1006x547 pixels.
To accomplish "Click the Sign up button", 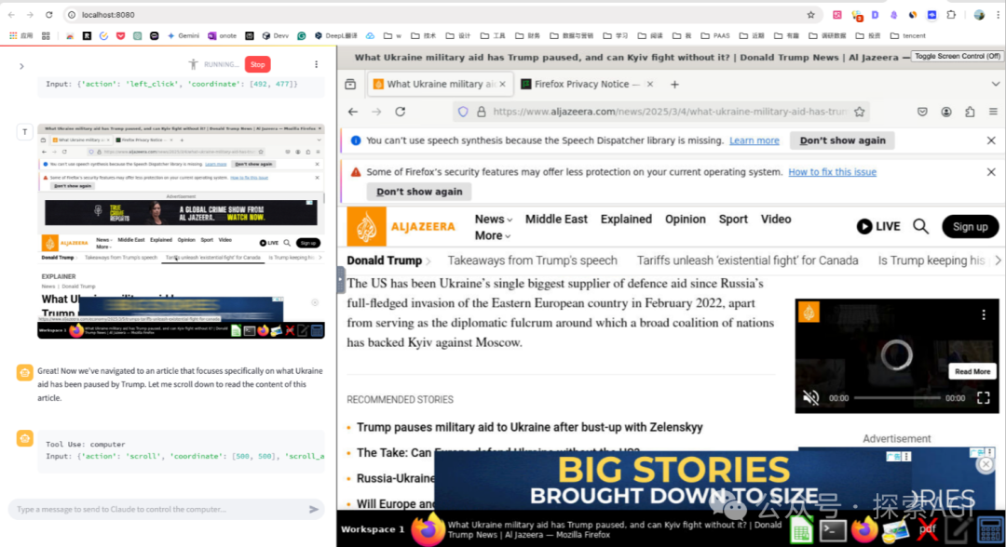I will click(x=970, y=227).
